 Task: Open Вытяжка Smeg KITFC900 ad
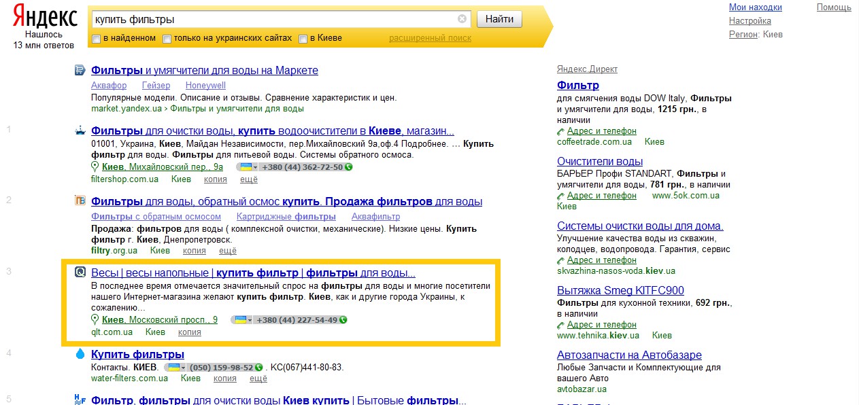point(620,291)
